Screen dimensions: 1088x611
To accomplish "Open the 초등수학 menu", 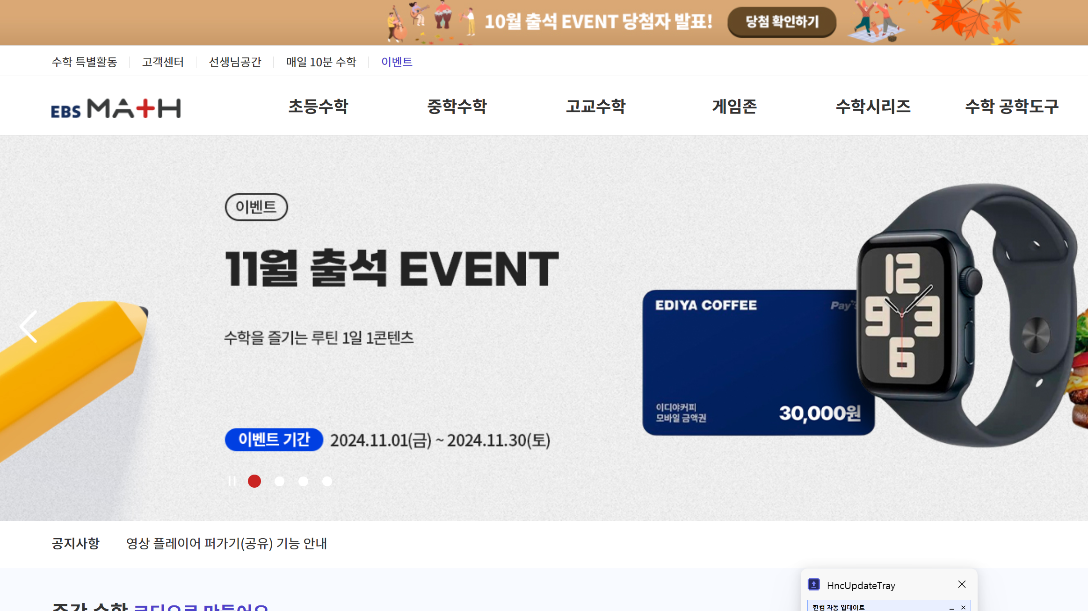I will tap(318, 107).
